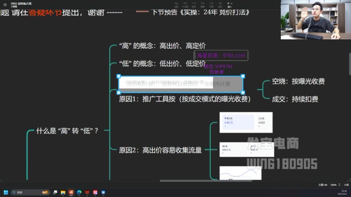Screen dimensions: 351x197
Task: Select the 空烧：按曝光收费 subtopic
Action: click(x=298, y=82)
